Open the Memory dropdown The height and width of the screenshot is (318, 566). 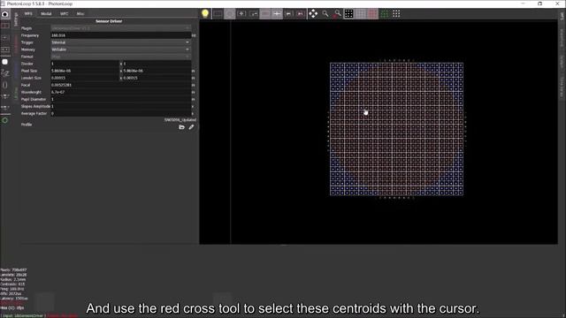coord(120,49)
